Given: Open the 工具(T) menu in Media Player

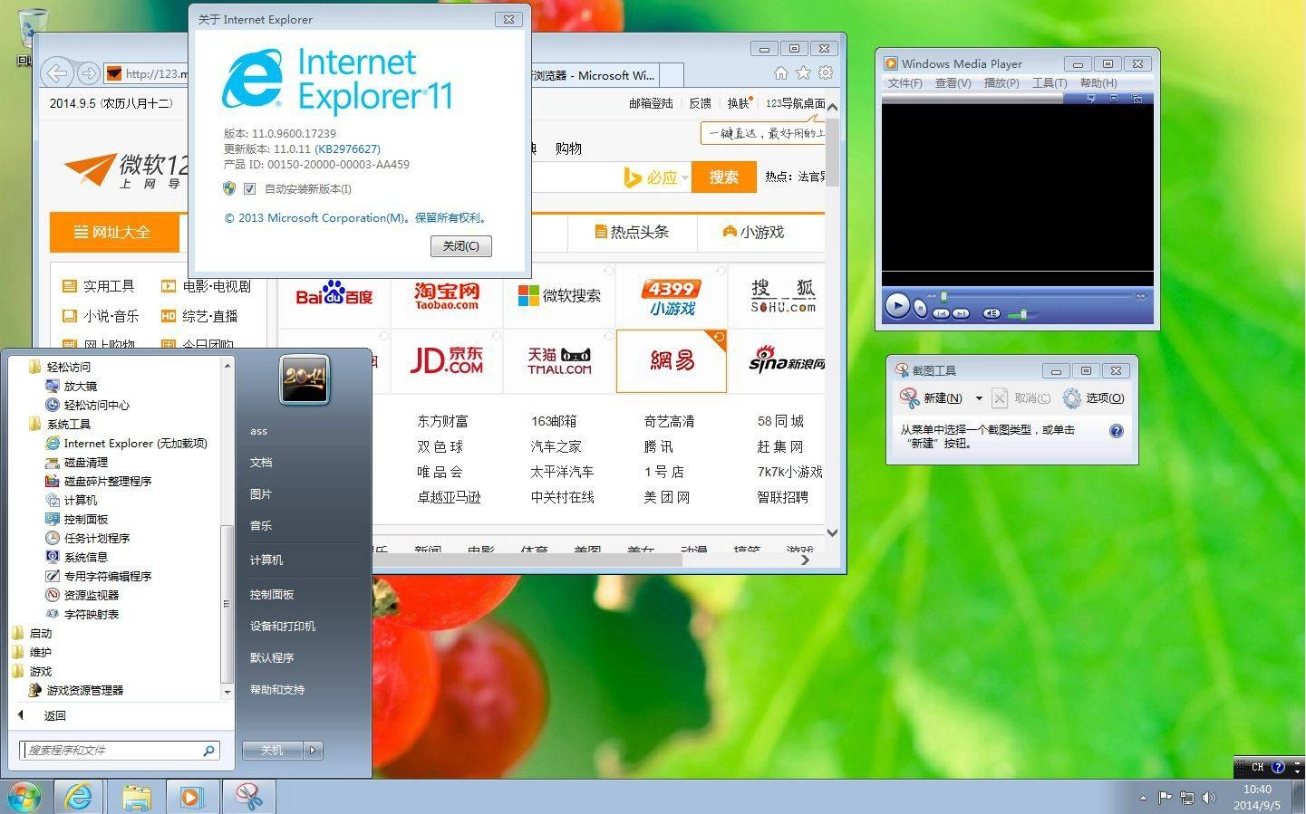Looking at the screenshot, I should point(1050,82).
